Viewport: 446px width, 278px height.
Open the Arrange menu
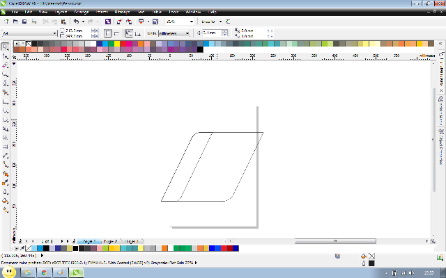pos(81,12)
